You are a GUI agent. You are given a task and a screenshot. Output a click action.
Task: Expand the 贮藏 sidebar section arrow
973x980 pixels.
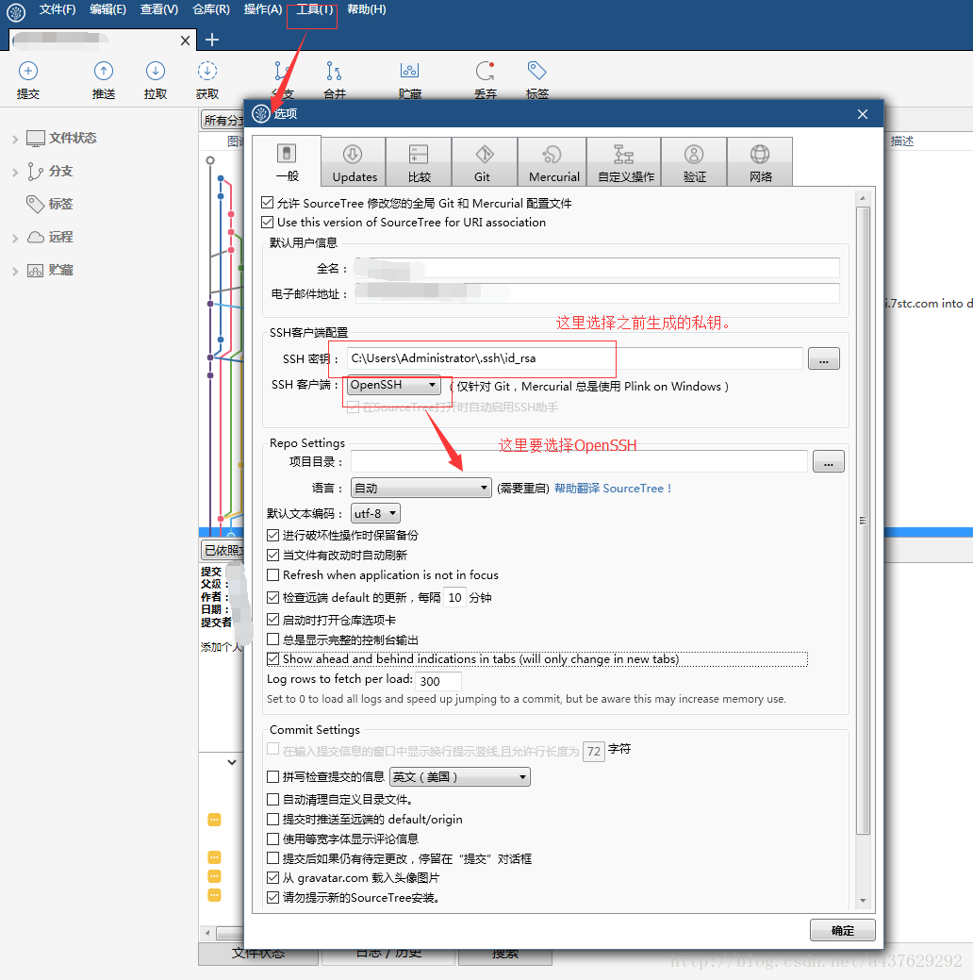coord(15,272)
